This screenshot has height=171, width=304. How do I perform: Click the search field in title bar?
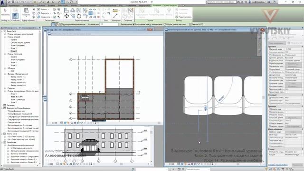click(x=222, y=2)
